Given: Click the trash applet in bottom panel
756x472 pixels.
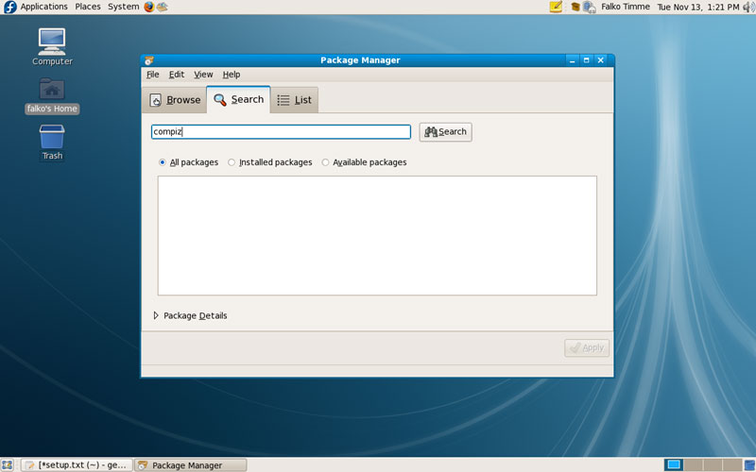Looking at the screenshot, I should pos(749,464).
